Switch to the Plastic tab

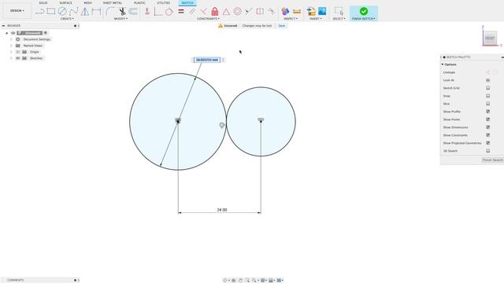[x=139, y=3]
